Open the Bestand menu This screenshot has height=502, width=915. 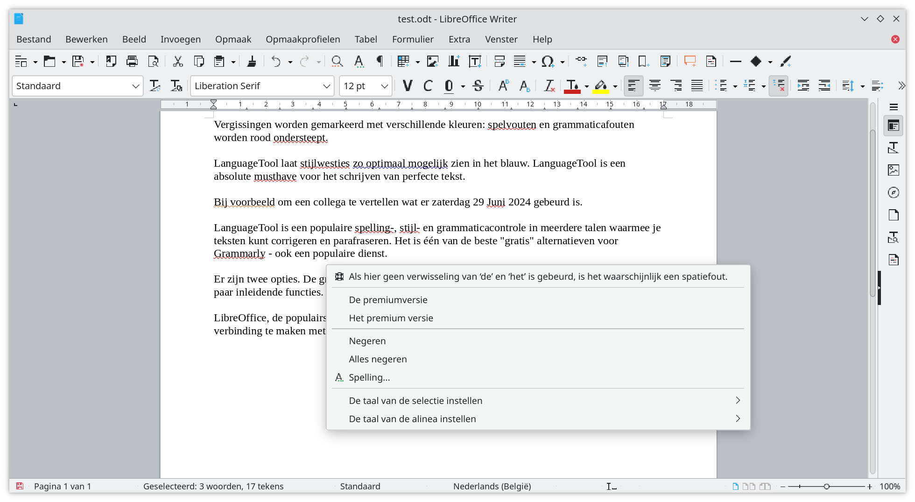click(x=34, y=39)
